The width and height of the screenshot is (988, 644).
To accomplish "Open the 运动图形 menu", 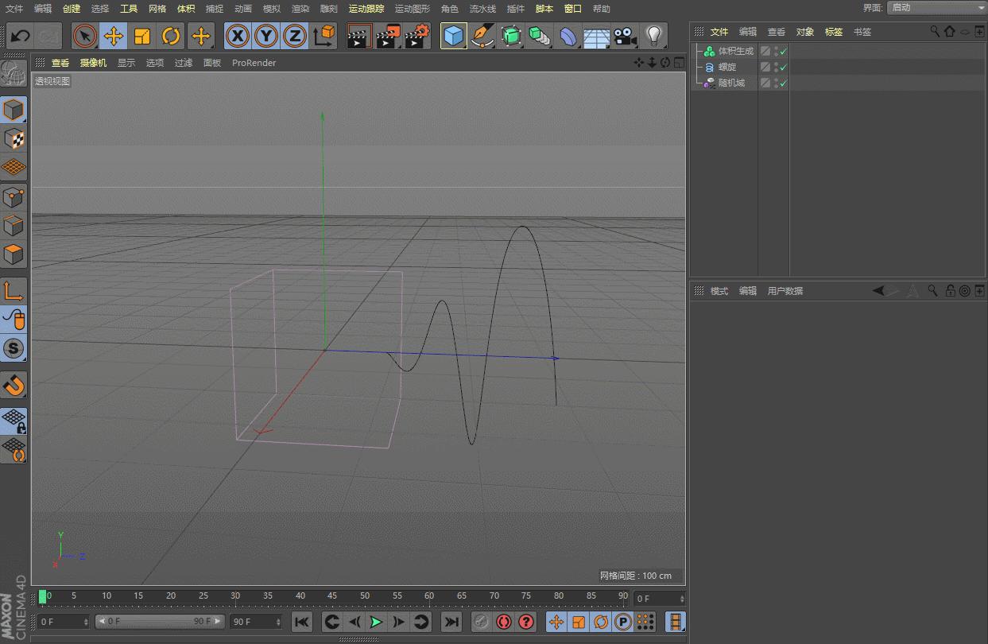I will coord(412,9).
